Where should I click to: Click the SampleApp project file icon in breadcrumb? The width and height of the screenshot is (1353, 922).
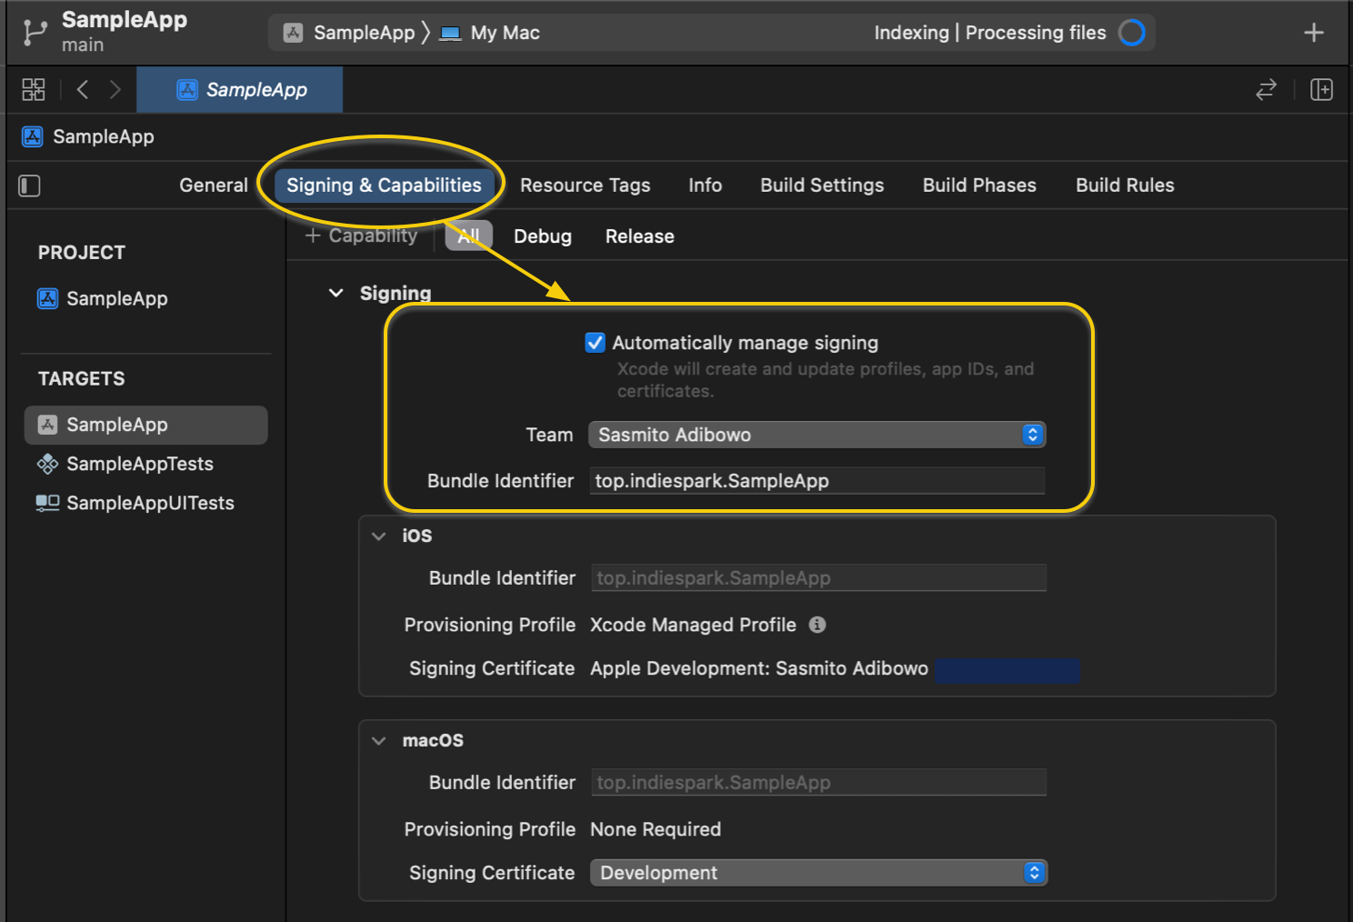[32, 136]
